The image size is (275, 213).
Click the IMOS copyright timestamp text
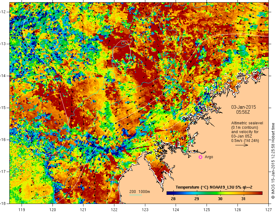pyautogui.click(x=273, y=161)
